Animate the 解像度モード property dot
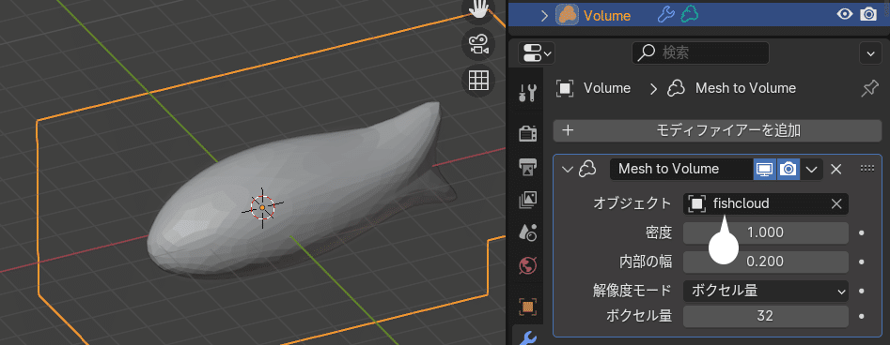This screenshot has height=345, width=890. pyautogui.click(x=862, y=292)
